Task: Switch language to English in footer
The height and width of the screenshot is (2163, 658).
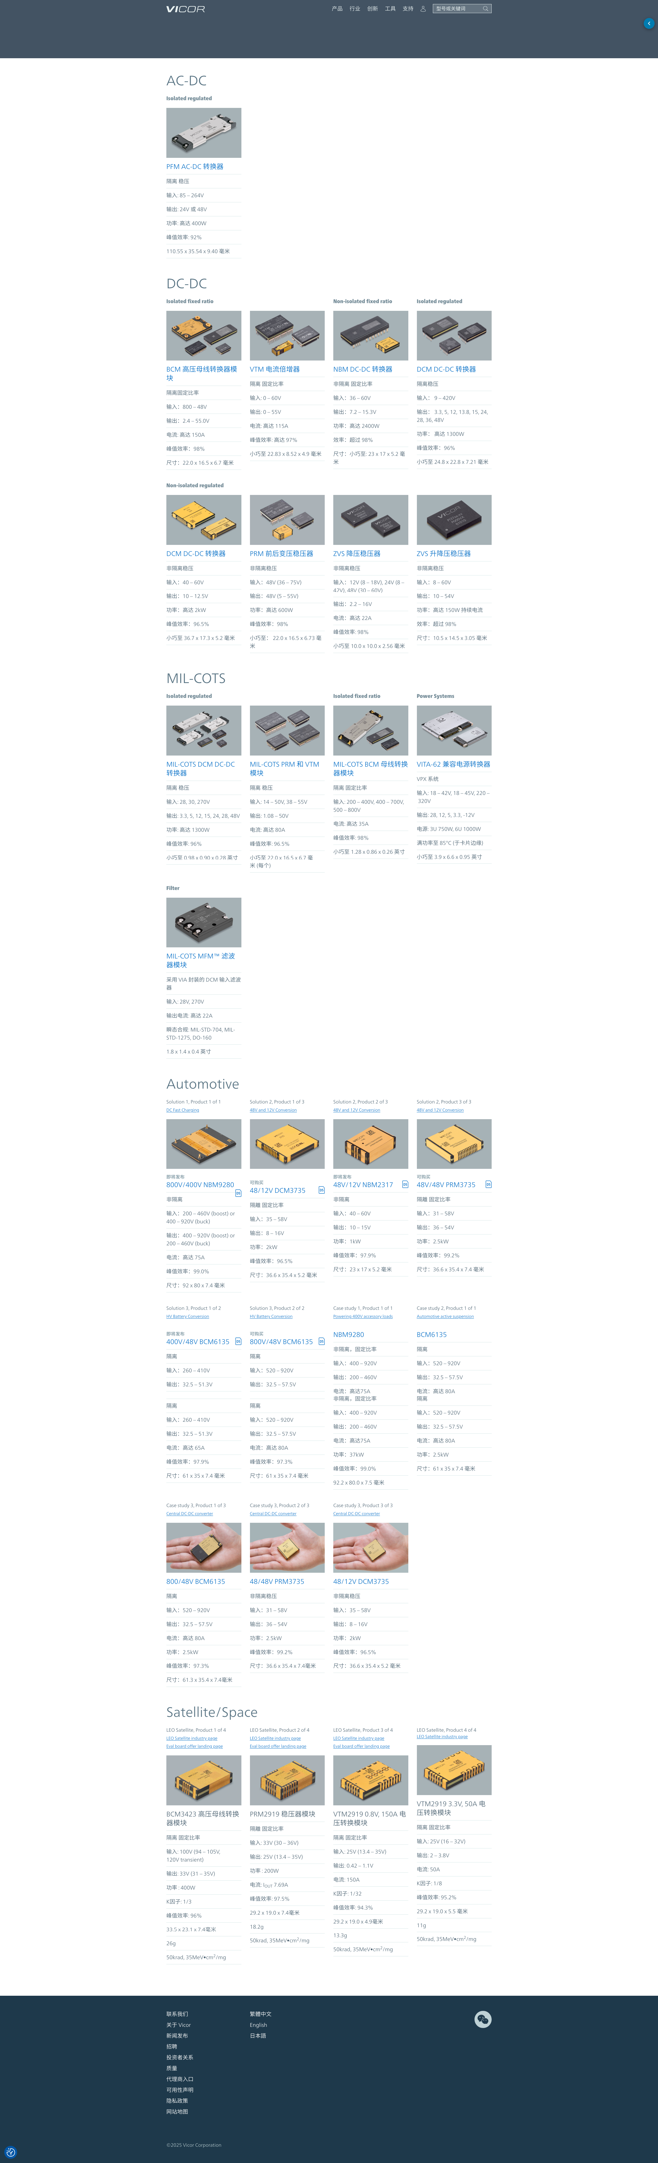Action: tap(259, 2025)
